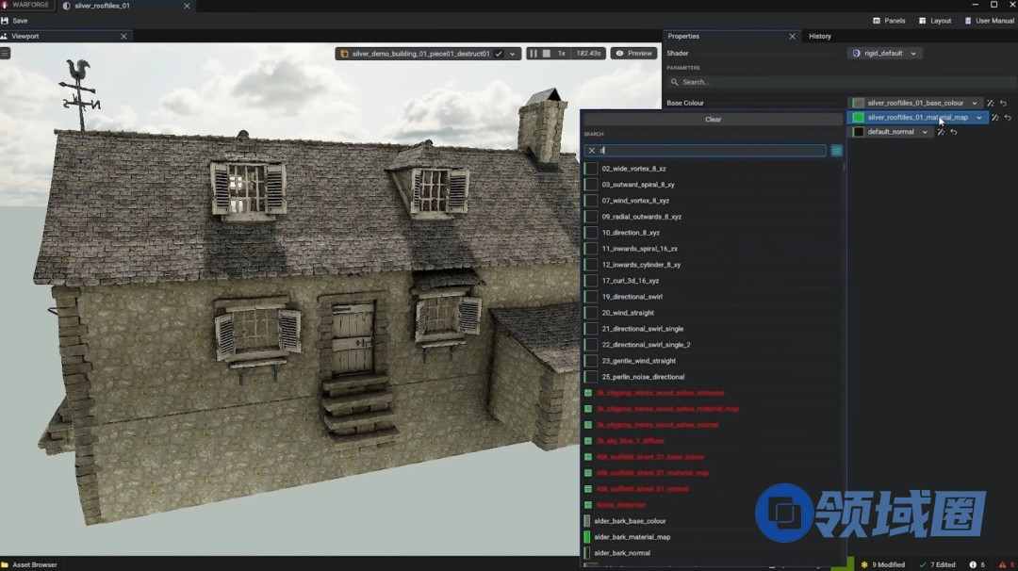This screenshot has height=571, width=1018.
Task: Toggle checkmark next to silver_demo_building mesh name
Action: pos(499,54)
